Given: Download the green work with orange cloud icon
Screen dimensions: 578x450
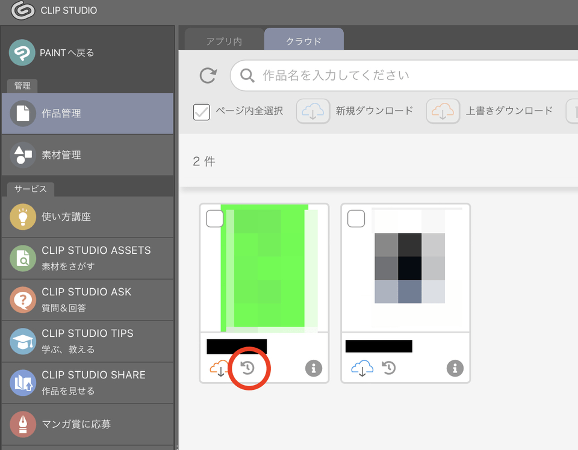Looking at the screenshot, I should tap(219, 368).
